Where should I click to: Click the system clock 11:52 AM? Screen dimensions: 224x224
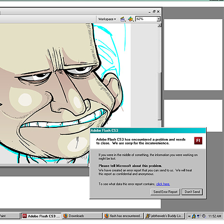(x=215, y=216)
